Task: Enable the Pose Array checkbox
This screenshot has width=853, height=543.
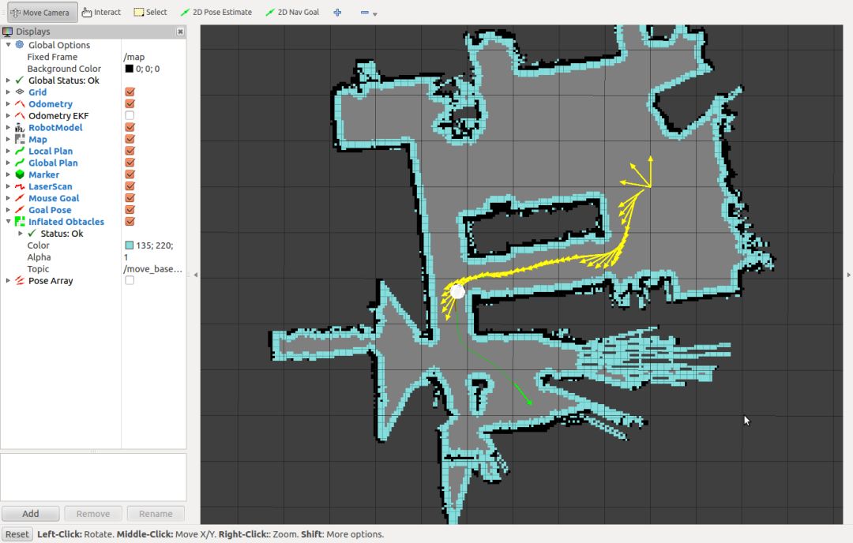Action: tap(130, 281)
